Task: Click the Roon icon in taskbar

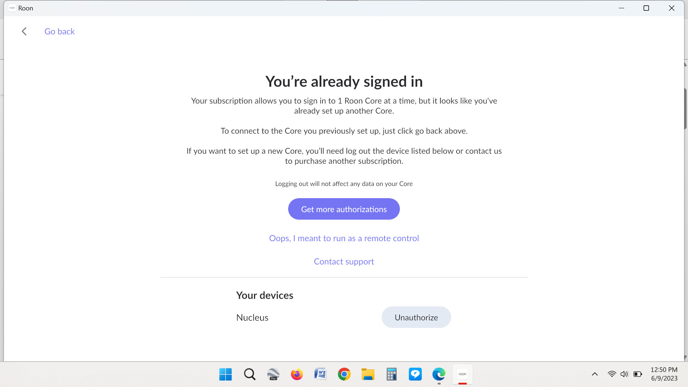Action: pos(462,374)
